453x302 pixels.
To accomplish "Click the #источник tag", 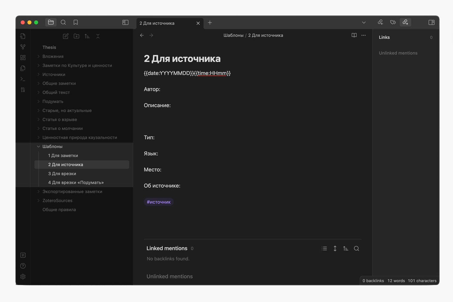I will pos(159,202).
